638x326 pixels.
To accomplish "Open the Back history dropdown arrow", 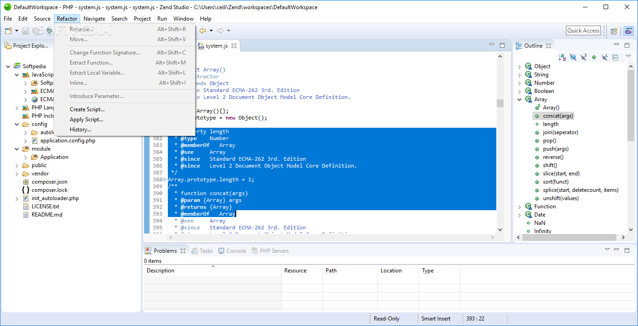I will pyautogui.click(x=211, y=31).
